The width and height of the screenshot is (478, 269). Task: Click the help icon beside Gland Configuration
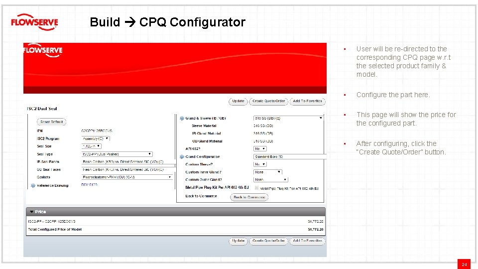pos(182,157)
